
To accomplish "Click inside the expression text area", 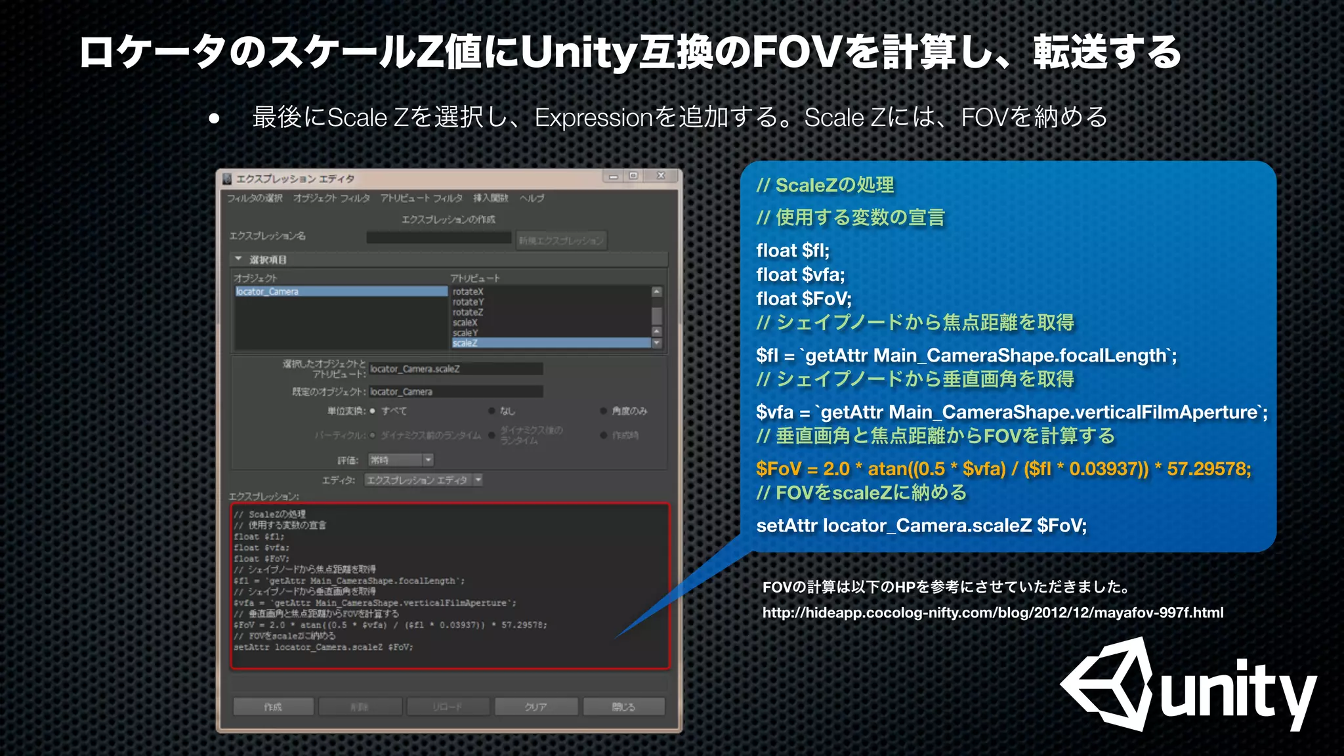I will (450, 586).
